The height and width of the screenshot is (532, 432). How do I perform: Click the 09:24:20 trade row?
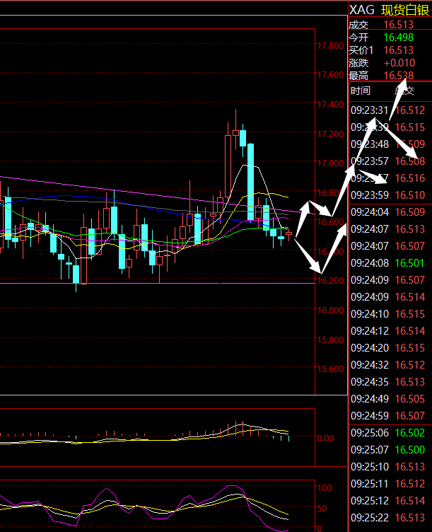tap(389, 348)
